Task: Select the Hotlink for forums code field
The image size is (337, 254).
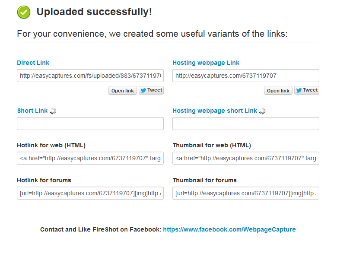Action: [x=90, y=193]
